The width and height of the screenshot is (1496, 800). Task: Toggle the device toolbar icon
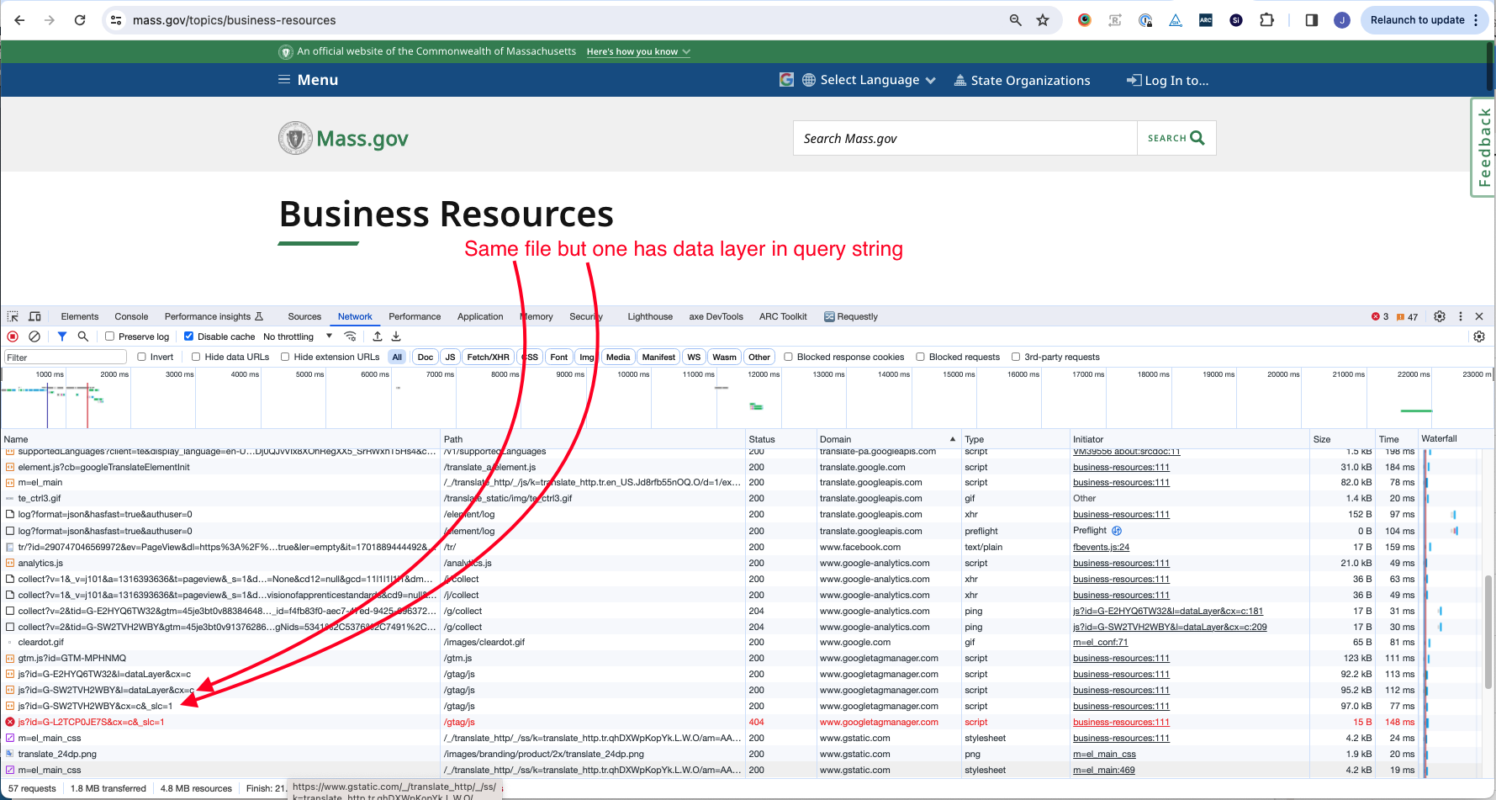coord(34,316)
